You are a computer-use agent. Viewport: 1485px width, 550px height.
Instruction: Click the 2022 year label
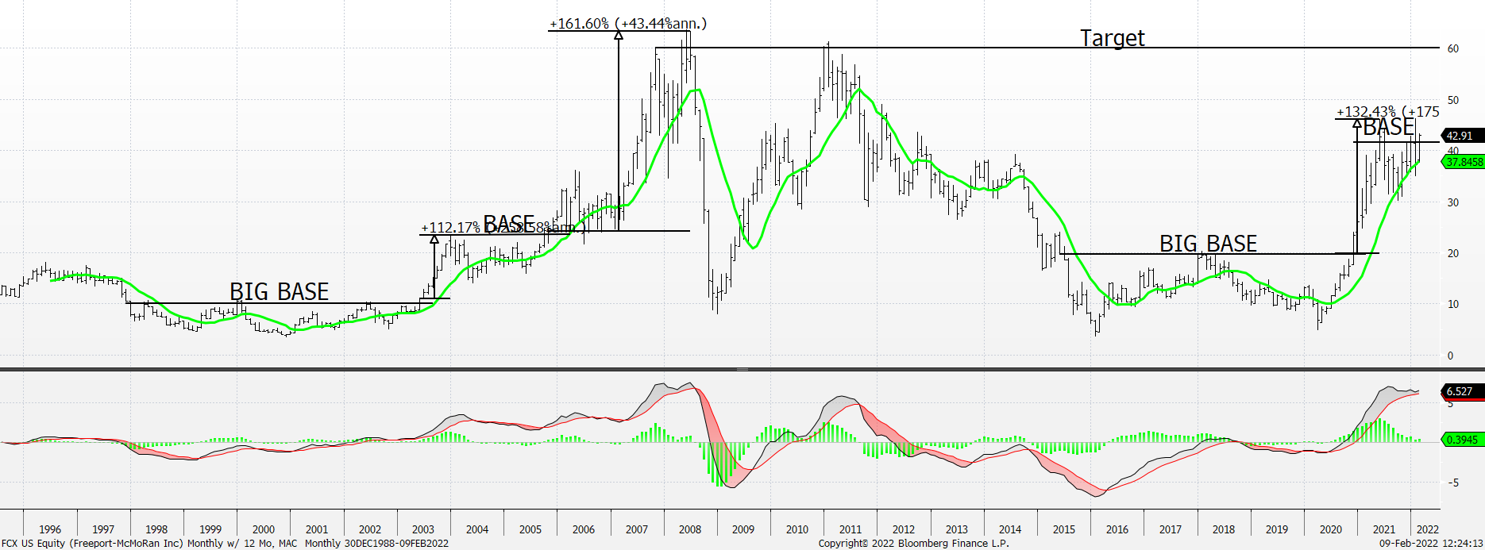tap(1427, 529)
